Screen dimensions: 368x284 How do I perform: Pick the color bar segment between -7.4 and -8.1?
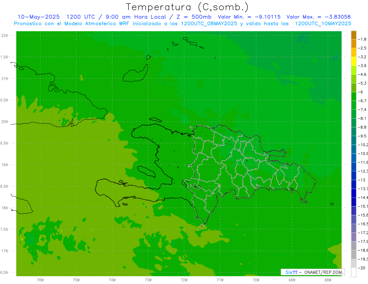(x=354, y=114)
